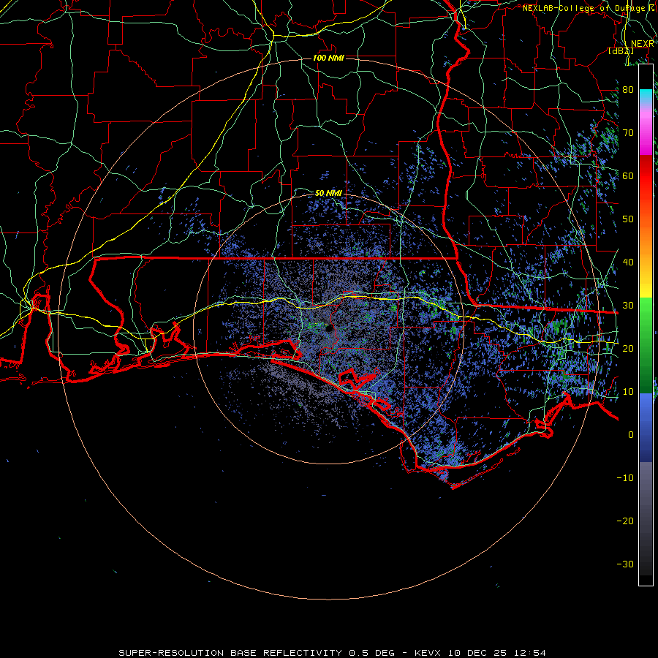Click the 50 NMI range ring label
658x658 pixels.
coord(328,194)
